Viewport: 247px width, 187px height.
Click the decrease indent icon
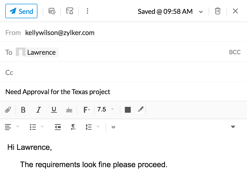pos(58,127)
